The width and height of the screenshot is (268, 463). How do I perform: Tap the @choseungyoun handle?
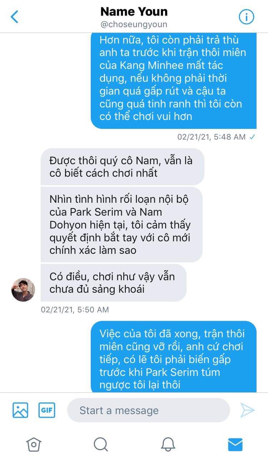[134, 25]
